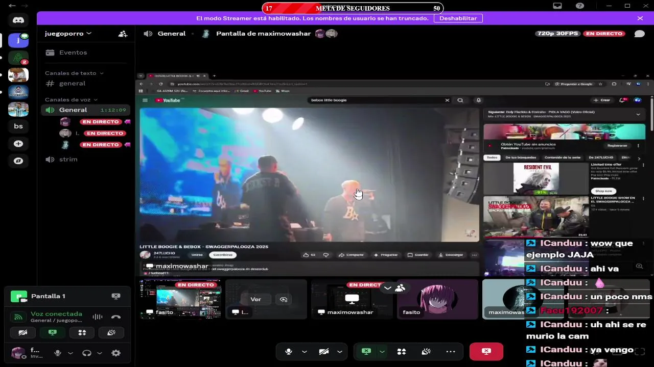
Task: Open voice connection signal info icon
Action: click(18, 317)
